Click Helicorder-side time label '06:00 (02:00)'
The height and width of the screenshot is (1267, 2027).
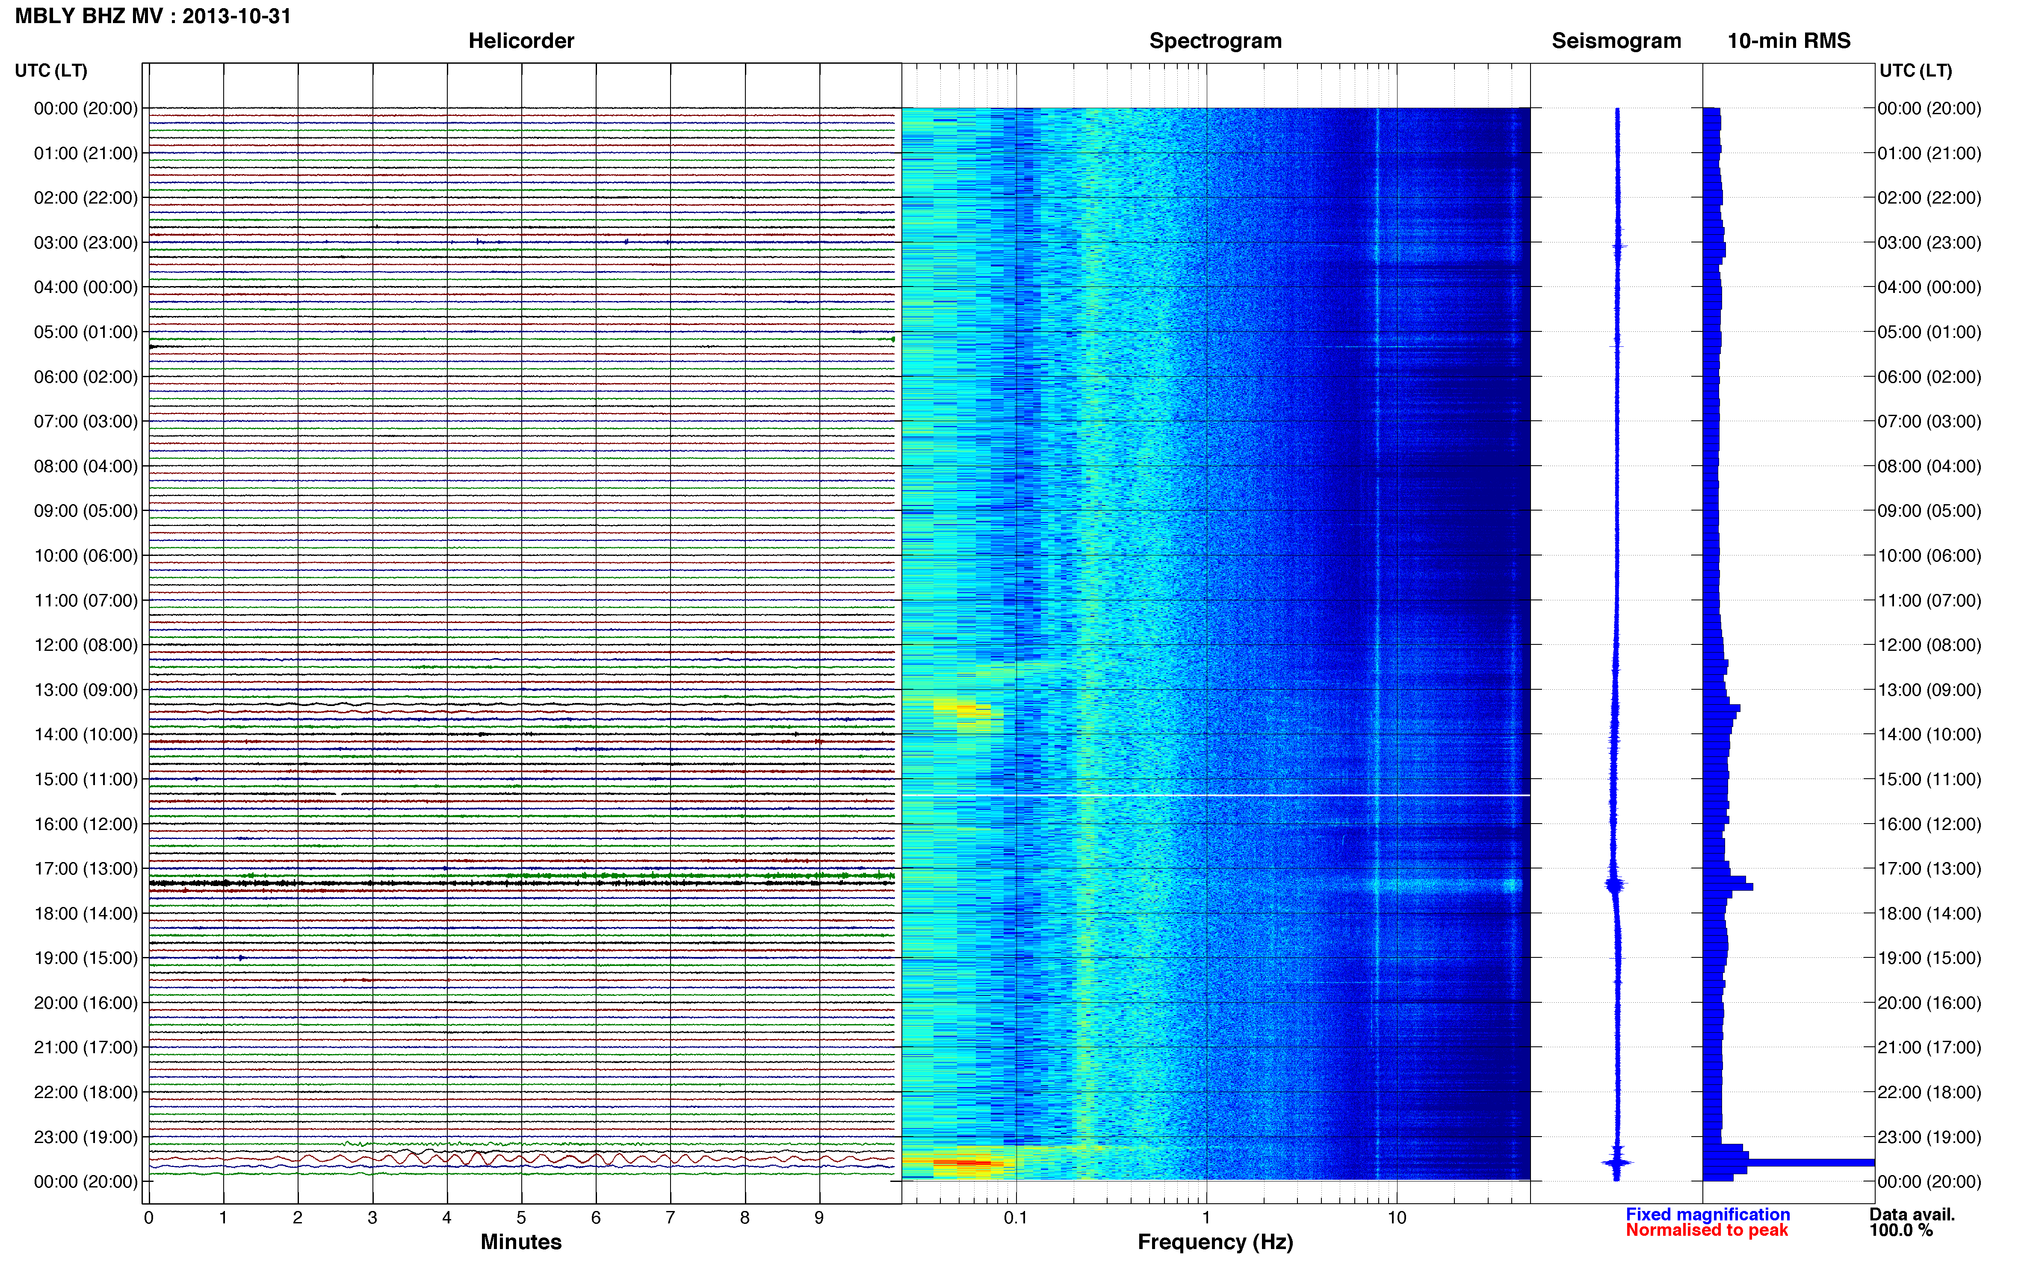pos(86,377)
